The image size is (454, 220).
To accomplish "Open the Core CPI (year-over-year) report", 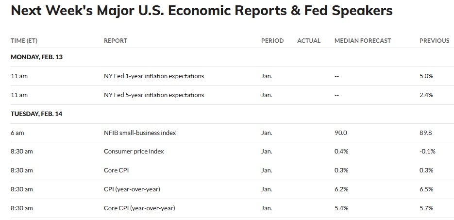I will [139, 208].
